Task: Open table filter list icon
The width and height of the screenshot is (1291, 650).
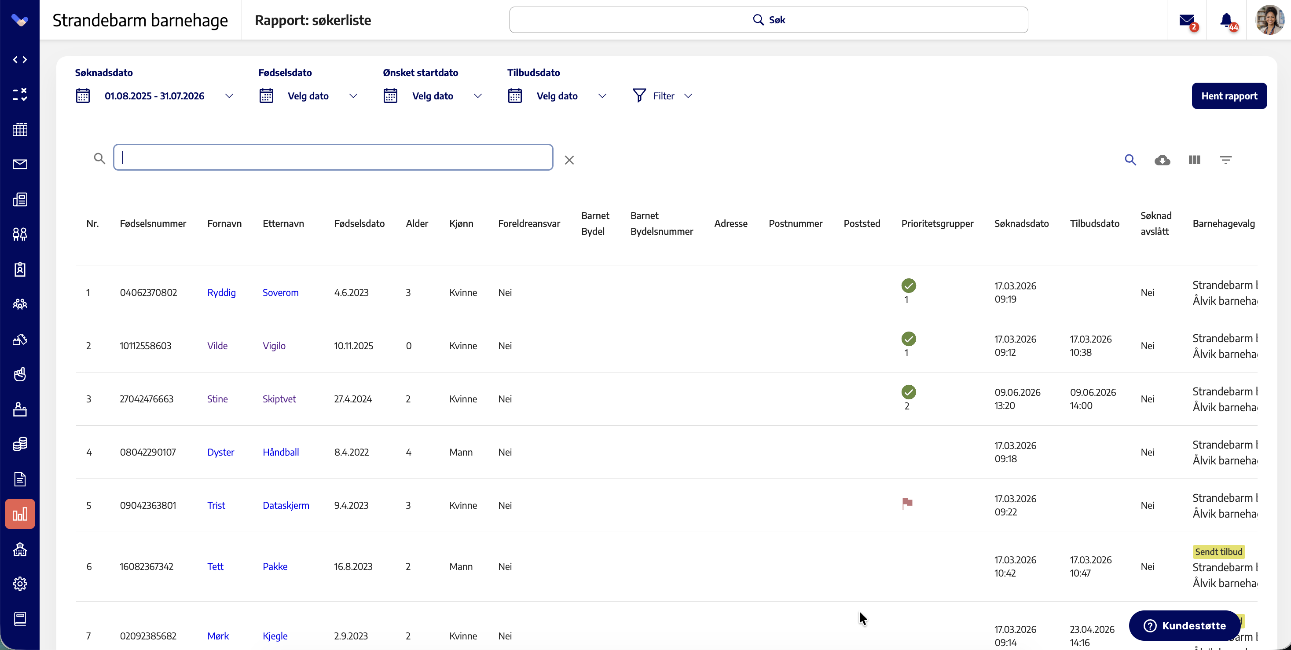Action: (1225, 160)
